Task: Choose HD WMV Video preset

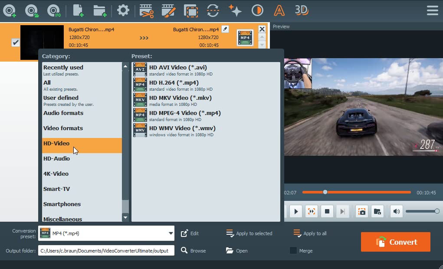Action: tap(206, 131)
